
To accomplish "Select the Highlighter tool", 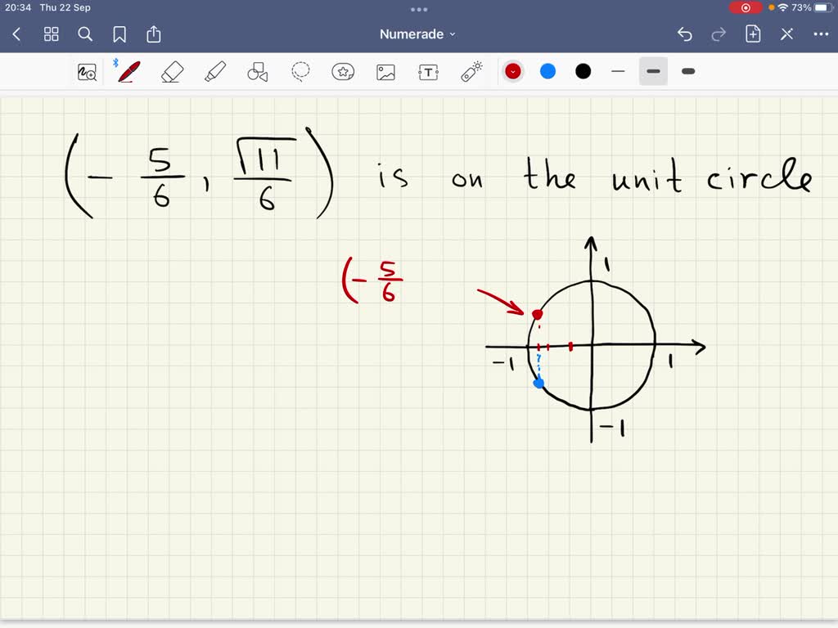I will pos(214,71).
